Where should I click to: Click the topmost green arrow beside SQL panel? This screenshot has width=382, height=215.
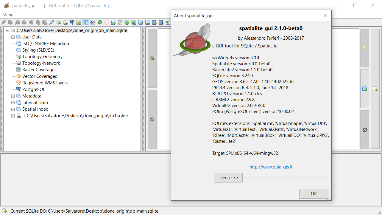(152, 58)
